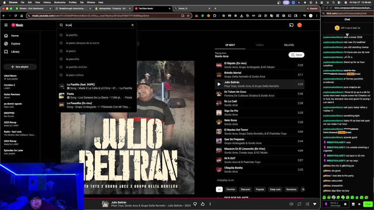Switch to the UP NEXT tab
The height and width of the screenshot is (210, 374).
230,45
